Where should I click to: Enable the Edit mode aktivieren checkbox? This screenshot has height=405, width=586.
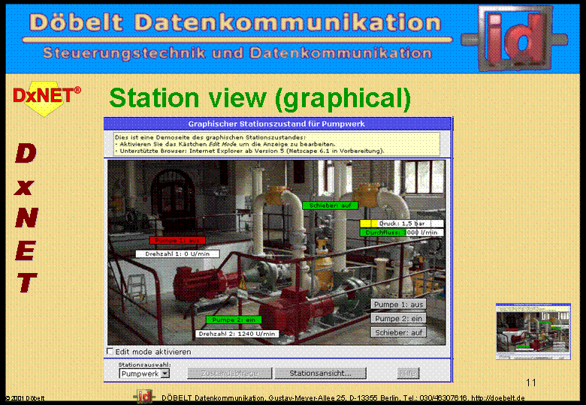point(110,351)
